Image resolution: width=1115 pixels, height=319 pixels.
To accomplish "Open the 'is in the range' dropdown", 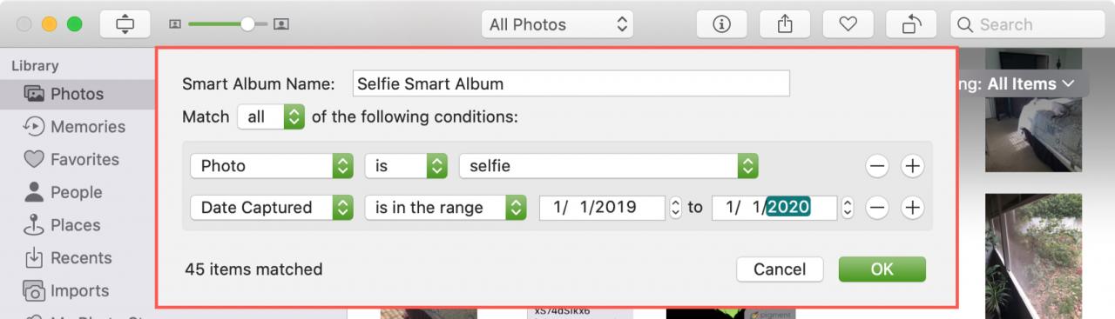I will point(446,208).
